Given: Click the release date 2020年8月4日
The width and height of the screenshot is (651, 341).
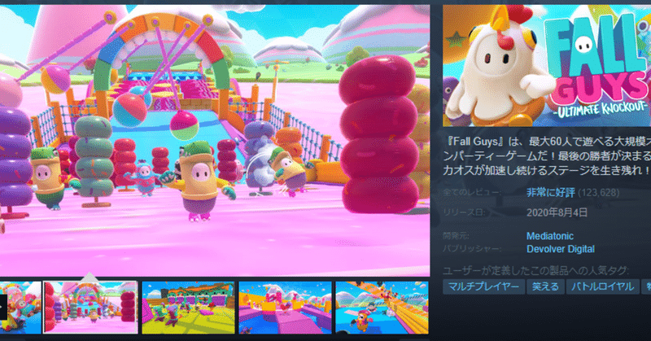Looking at the screenshot, I should [x=557, y=212].
